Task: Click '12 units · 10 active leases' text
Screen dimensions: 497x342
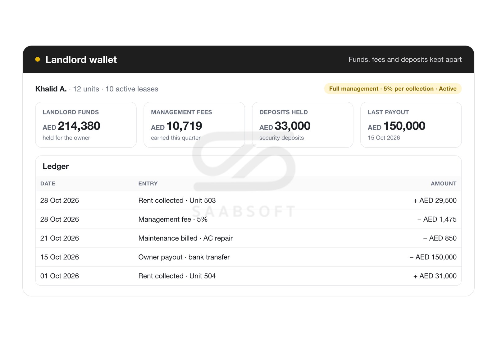Action: pyautogui.click(x=116, y=89)
